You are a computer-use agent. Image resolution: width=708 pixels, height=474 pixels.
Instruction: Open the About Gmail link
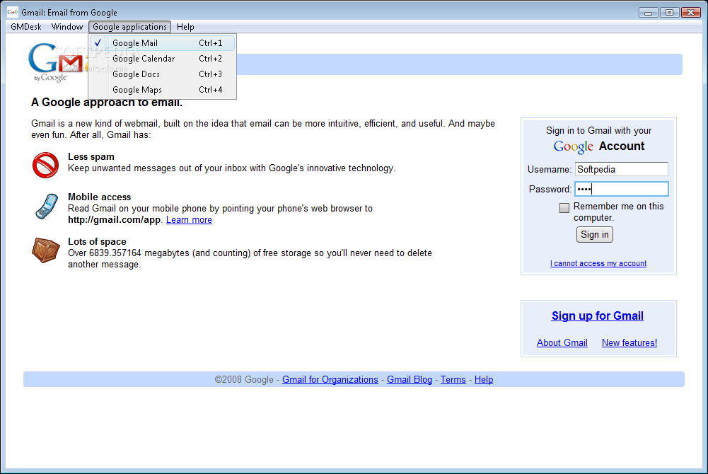coord(562,342)
